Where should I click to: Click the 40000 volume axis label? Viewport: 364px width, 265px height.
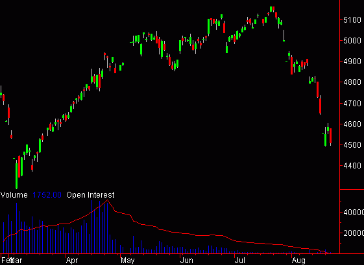(354, 212)
